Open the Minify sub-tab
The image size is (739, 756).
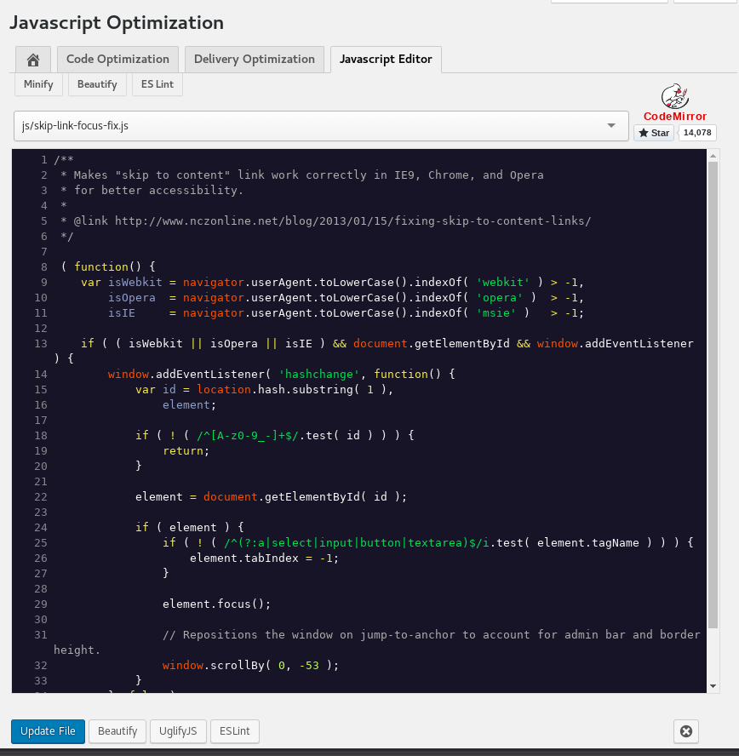pyautogui.click(x=38, y=84)
